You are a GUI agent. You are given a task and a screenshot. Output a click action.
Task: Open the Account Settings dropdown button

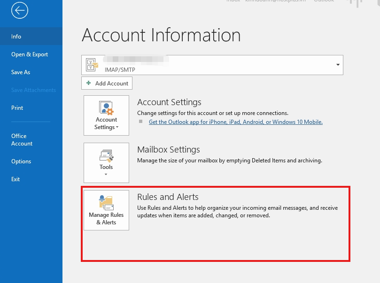[106, 115]
